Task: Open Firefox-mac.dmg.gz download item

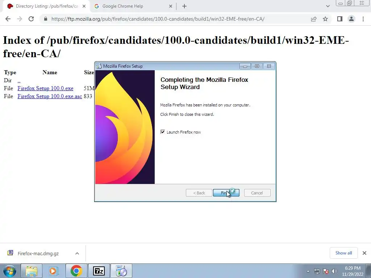Action: pyautogui.click(x=38, y=253)
